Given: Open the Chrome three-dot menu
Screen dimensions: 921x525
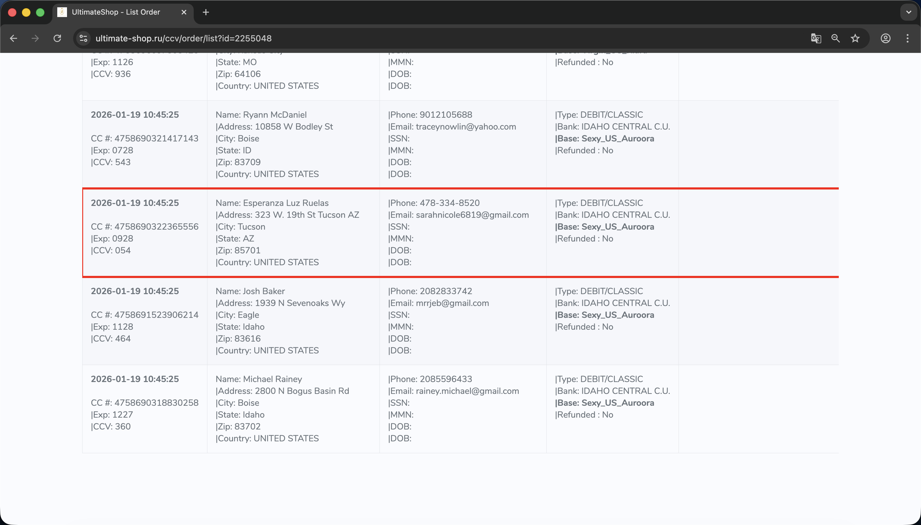Looking at the screenshot, I should point(907,38).
